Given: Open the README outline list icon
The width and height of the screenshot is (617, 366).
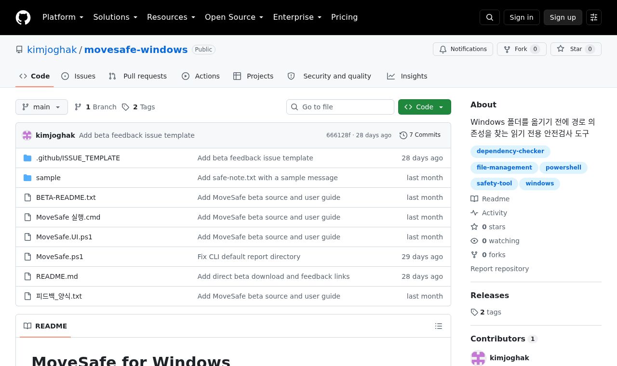Looking at the screenshot, I should pyautogui.click(x=439, y=326).
